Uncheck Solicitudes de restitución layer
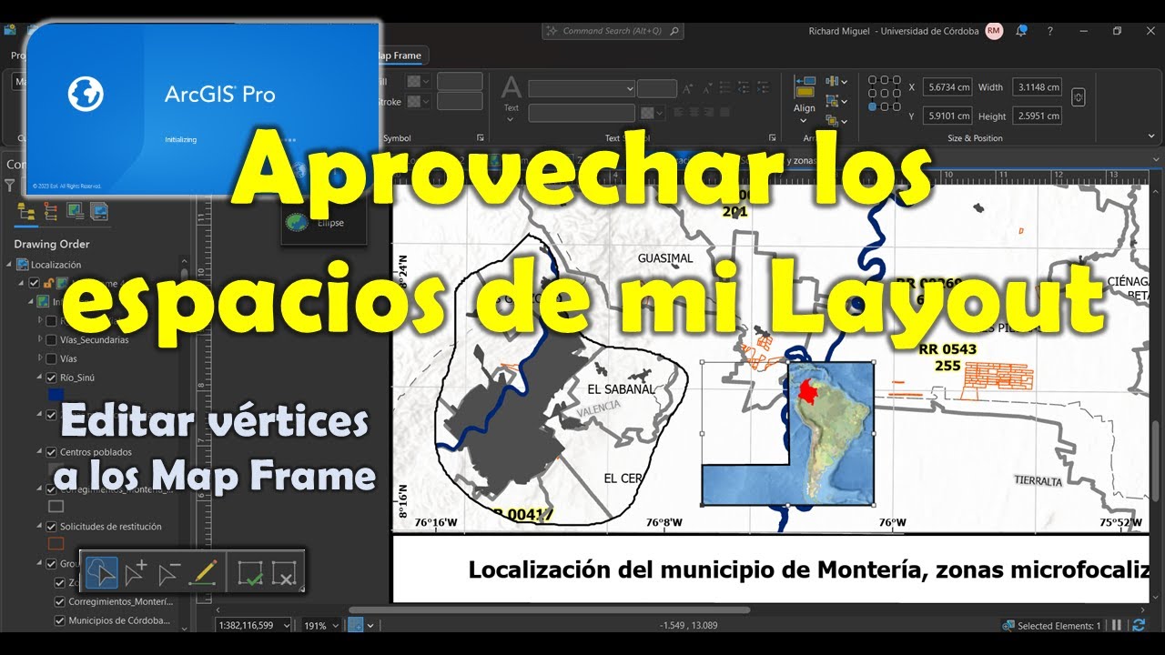 (51, 527)
